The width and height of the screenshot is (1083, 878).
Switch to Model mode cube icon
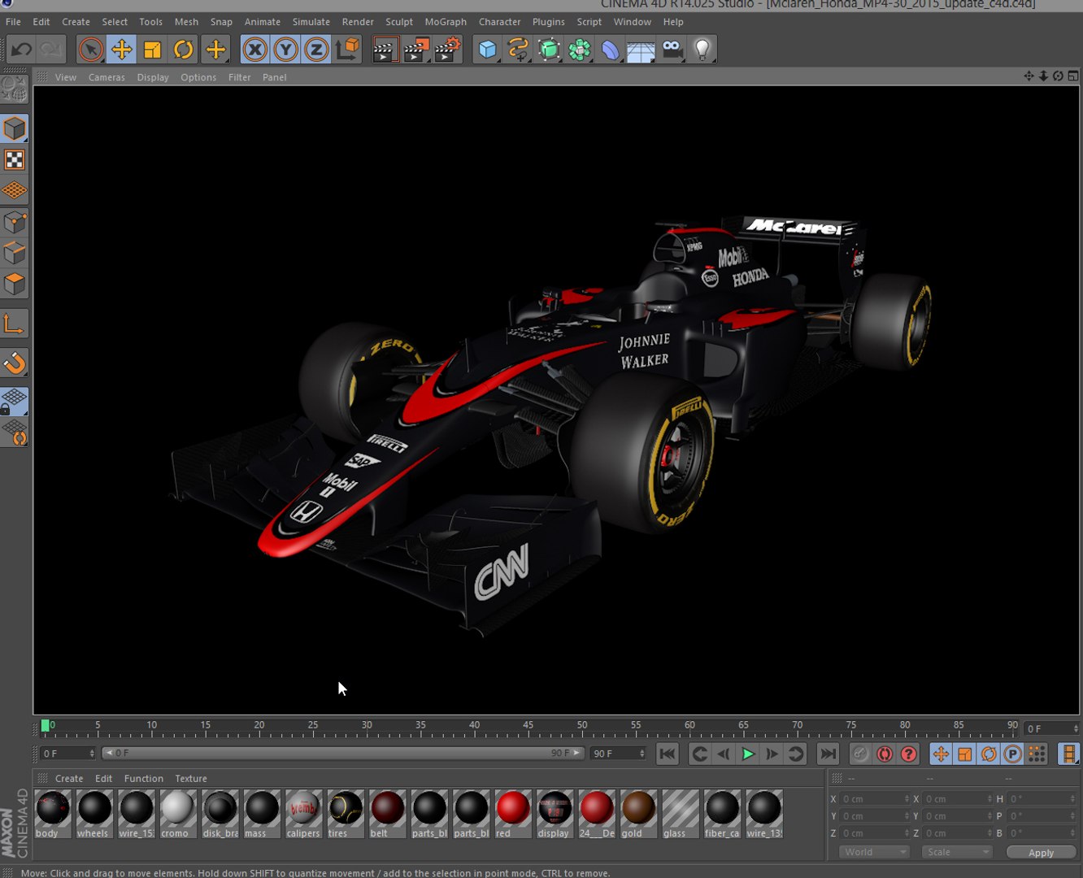coord(15,128)
